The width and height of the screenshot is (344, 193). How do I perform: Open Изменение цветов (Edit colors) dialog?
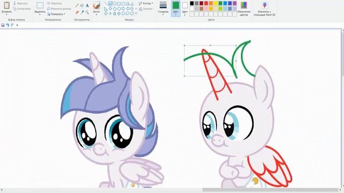point(243,9)
